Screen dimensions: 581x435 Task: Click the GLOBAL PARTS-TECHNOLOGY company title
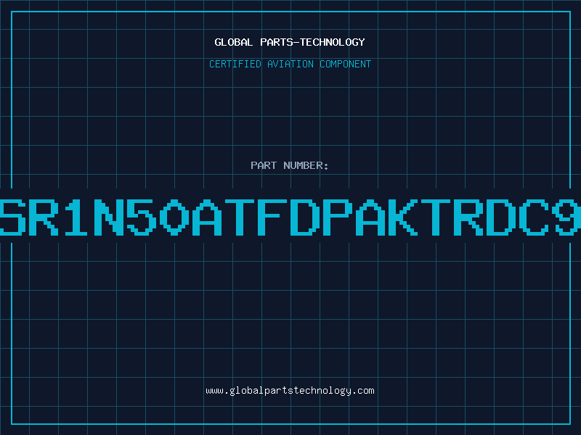(290, 42)
